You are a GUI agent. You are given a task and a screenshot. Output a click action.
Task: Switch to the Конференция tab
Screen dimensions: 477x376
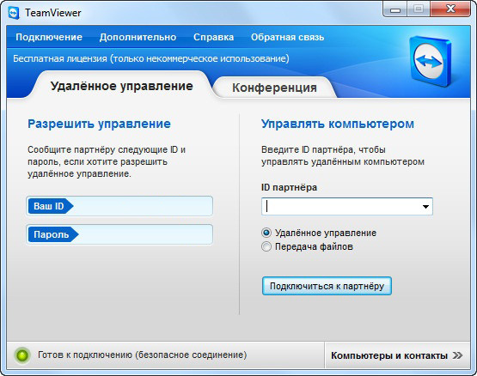click(274, 88)
